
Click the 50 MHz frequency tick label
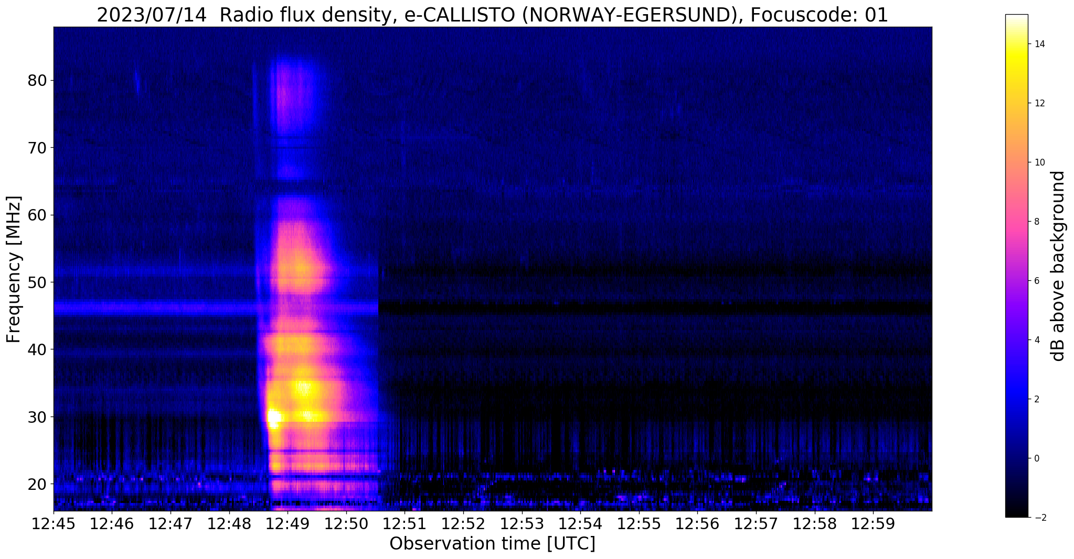click(x=37, y=282)
